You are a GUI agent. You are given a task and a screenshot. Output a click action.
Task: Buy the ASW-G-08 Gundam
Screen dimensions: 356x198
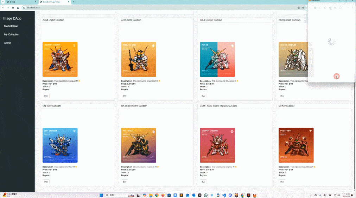pos(125,96)
